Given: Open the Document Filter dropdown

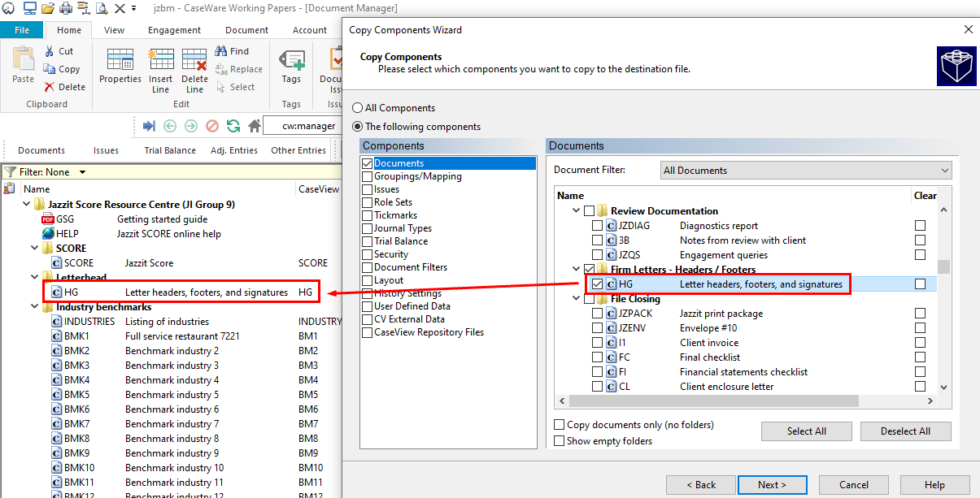Looking at the screenshot, I should tap(805, 171).
